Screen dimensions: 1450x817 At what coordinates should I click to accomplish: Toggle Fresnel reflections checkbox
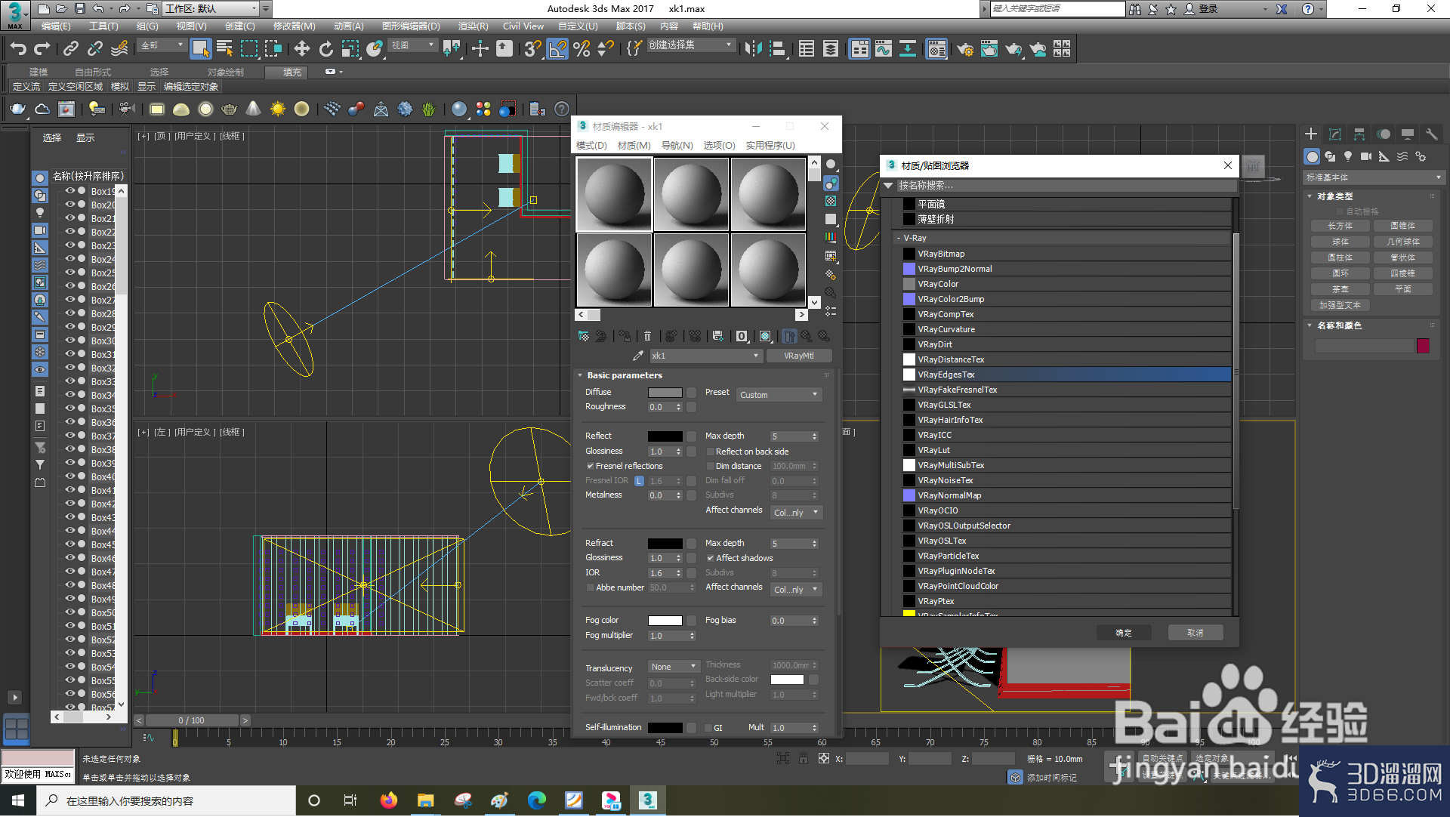(x=590, y=467)
